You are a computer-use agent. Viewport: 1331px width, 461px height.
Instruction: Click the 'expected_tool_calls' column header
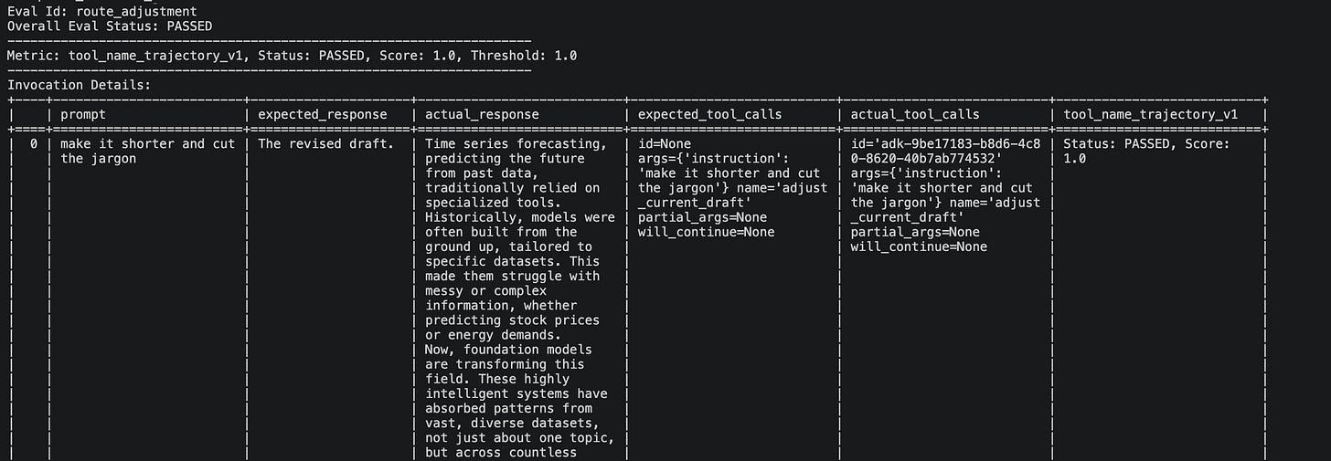tap(709, 114)
